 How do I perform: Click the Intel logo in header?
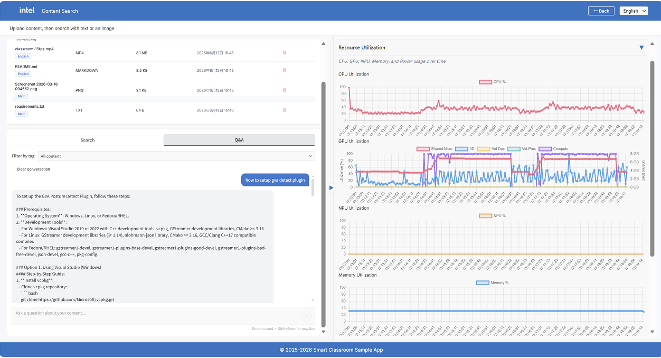click(27, 10)
